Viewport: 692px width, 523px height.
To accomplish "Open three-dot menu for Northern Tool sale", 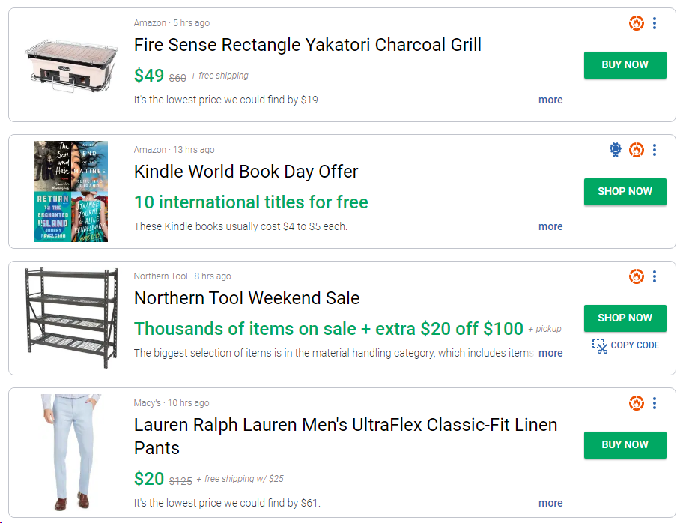I will click(x=655, y=276).
